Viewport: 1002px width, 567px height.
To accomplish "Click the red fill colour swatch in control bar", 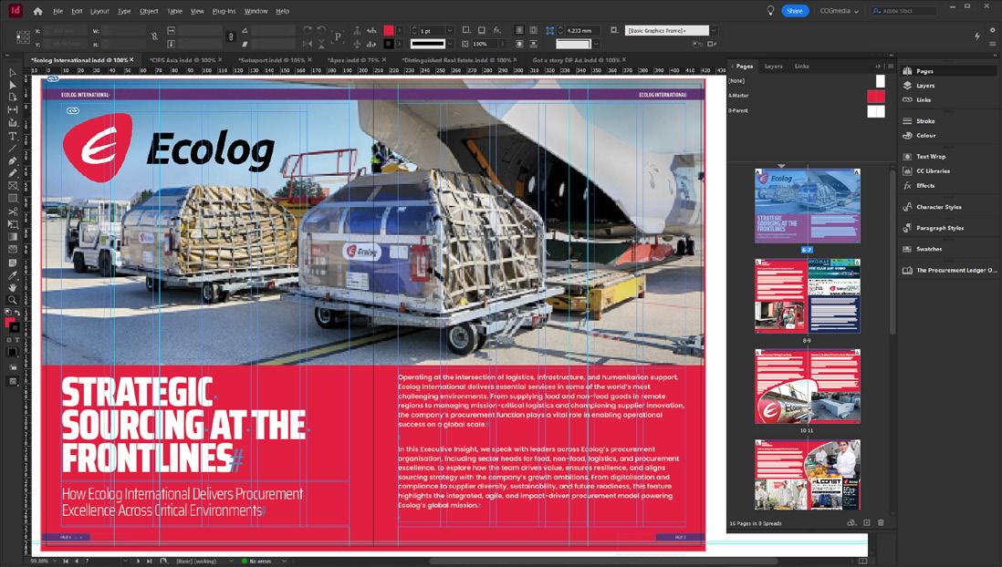I will (389, 31).
